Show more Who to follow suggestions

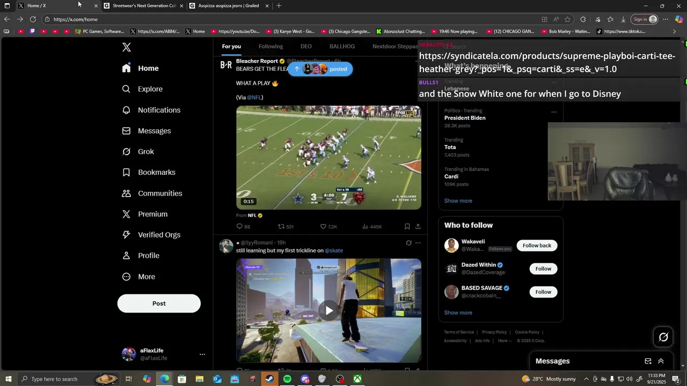[458, 313]
